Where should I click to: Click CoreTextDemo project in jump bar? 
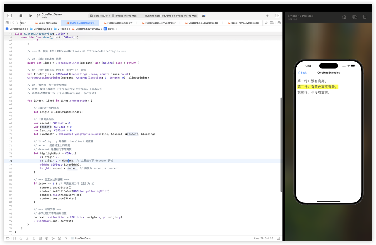[16, 29]
